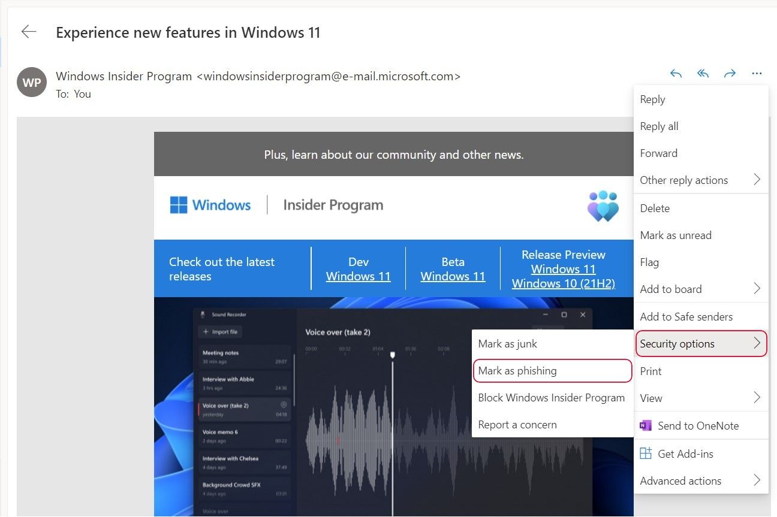This screenshot has width=777, height=517.
Task: Click the OneNote icon in the menu
Action: click(x=646, y=426)
